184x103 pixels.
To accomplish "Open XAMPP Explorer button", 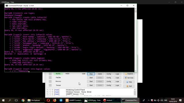I will click(129, 74).
